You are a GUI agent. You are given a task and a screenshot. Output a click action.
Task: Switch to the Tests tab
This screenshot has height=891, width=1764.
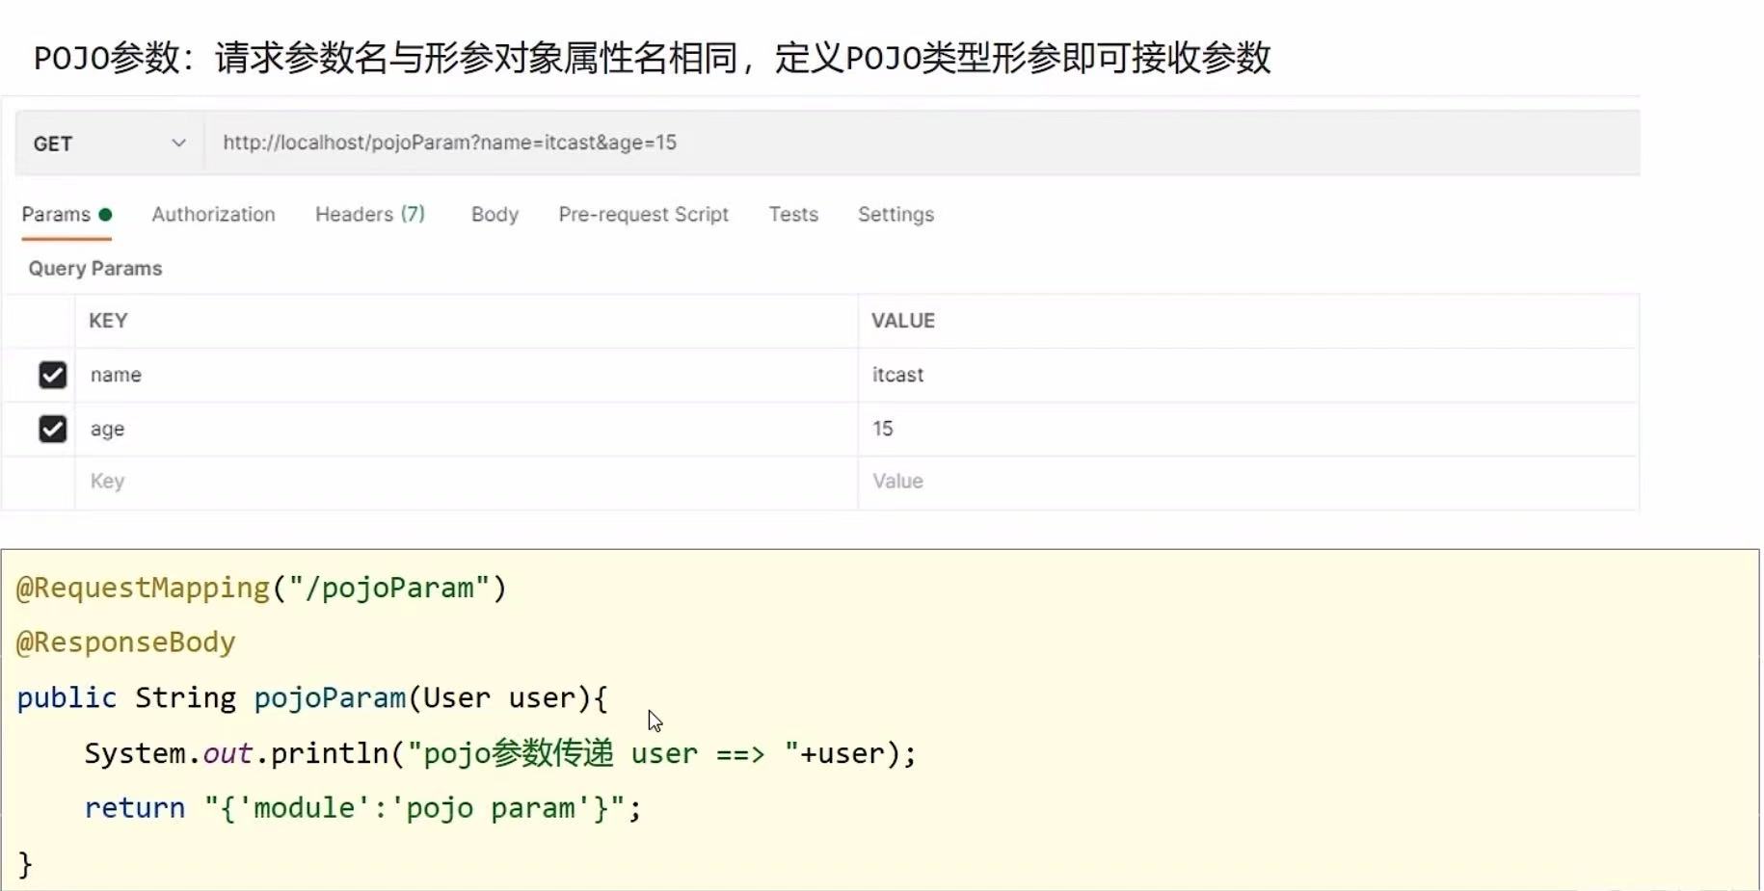(x=793, y=215)
